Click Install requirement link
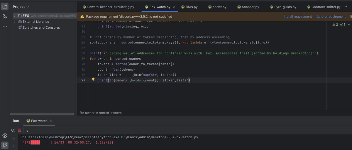The image size is (352, 150). pyautogui.click(x=298, y=17)
